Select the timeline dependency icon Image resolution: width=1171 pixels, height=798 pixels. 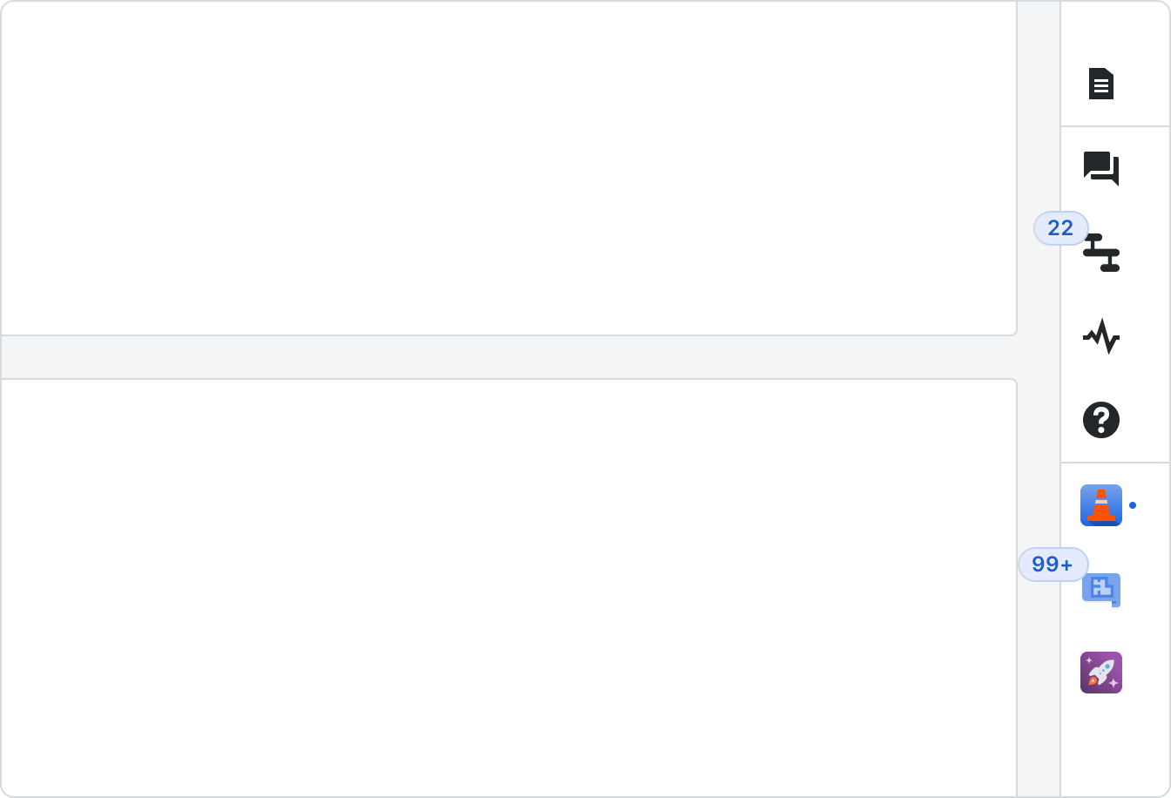tap(1102, 253)
